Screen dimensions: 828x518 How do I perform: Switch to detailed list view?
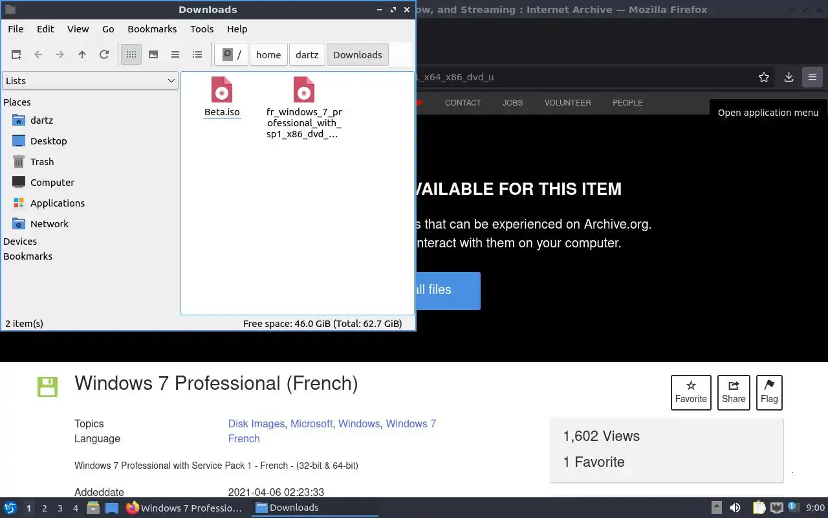click(197, 55)
